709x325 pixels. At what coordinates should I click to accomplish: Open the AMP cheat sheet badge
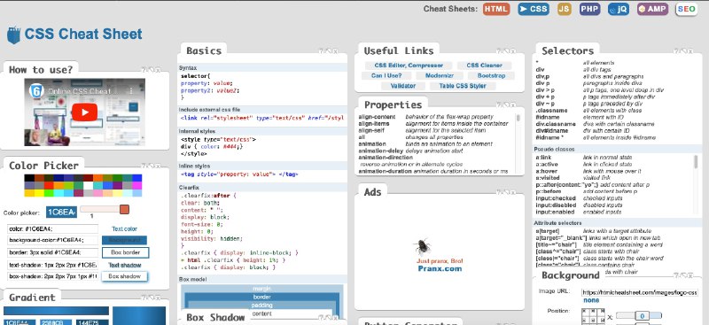pos(652,9)
